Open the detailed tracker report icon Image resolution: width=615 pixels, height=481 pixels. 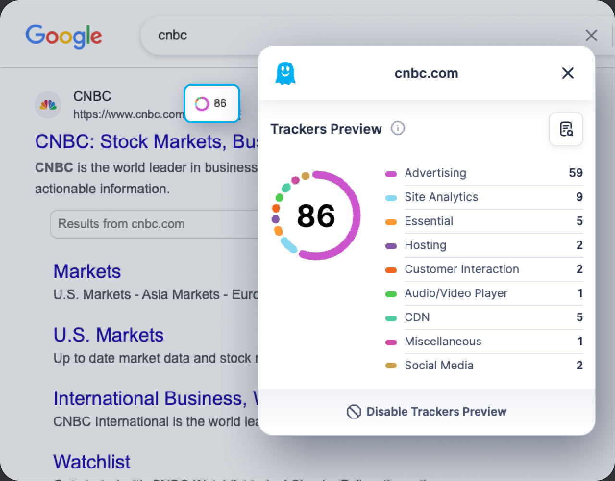click(x=566, y=129)
